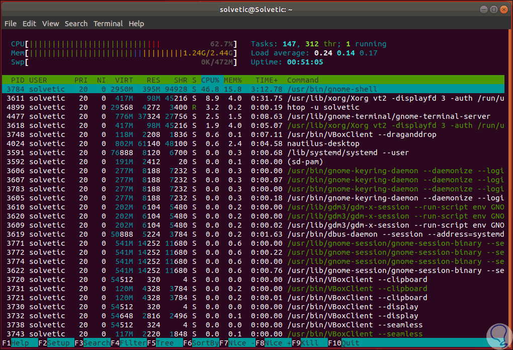Open the Help menu
This screenshot has height=350, width=513.
pyautogui.click(x=136, y=24)
